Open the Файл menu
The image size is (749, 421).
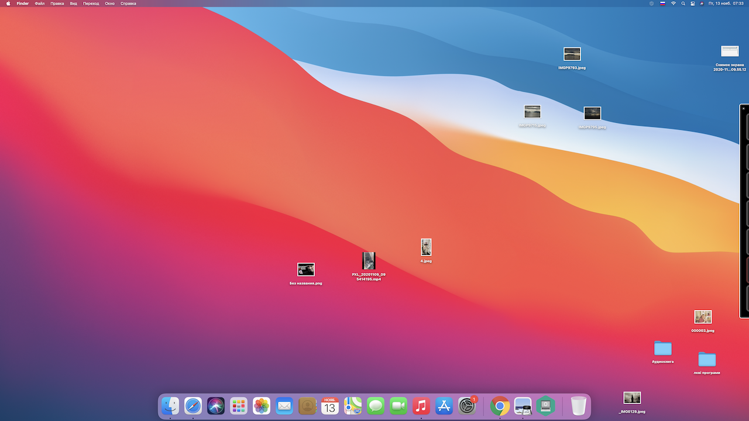click(x=39, y=4)
